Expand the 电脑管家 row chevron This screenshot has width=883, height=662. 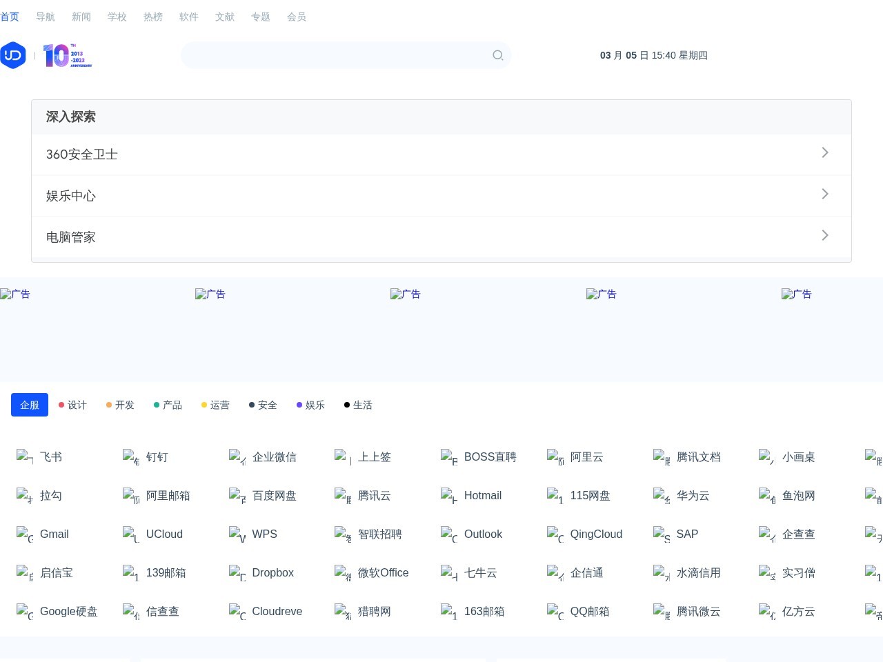pyautogui.click(x=824, y=235)
